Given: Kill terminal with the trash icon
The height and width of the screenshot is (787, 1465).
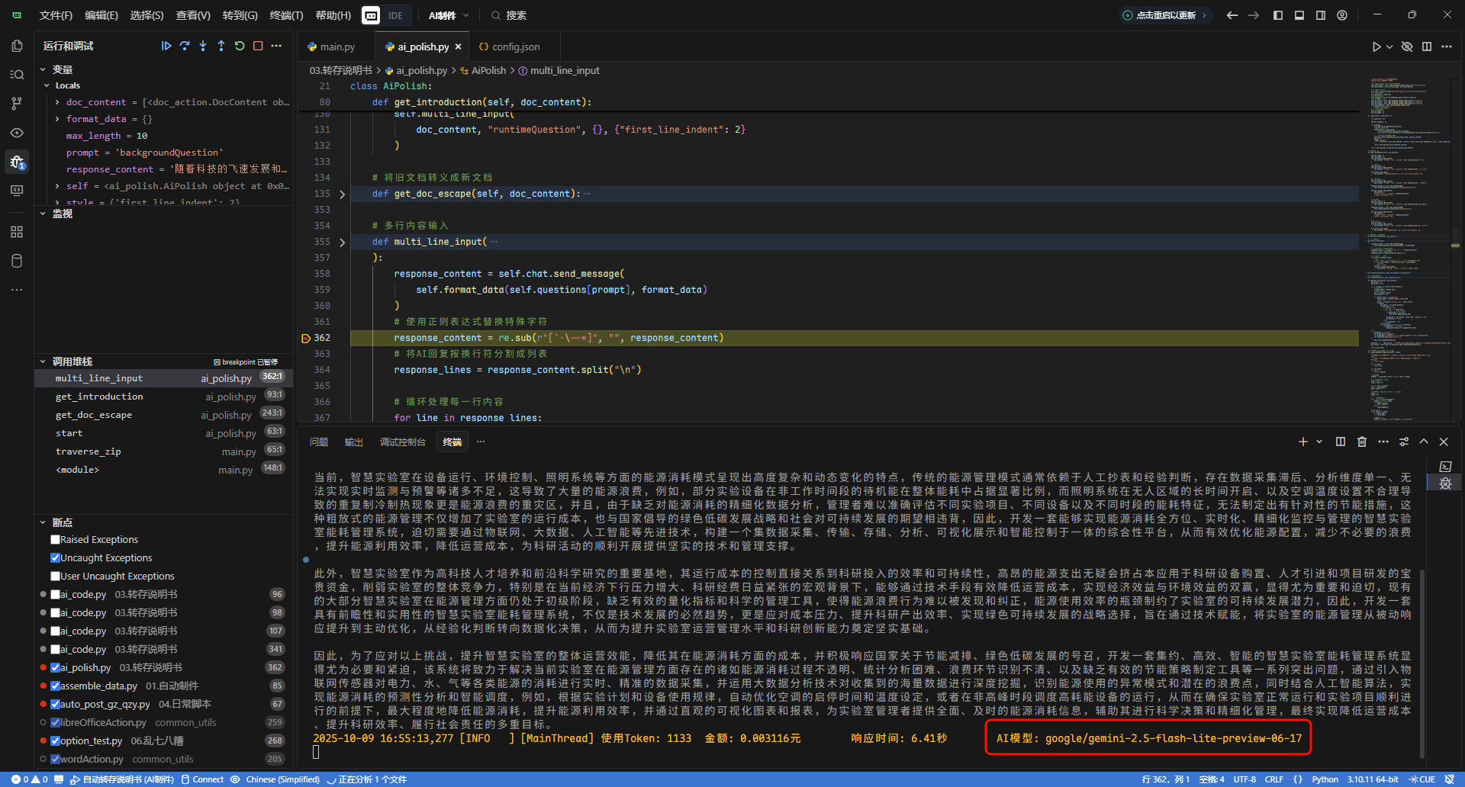Looking at the screenshot, I should 1362,442.
